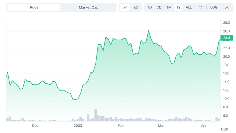This screenshot has width=236, height=133.
Task: Show ALL price history
Action: (189, 7)
